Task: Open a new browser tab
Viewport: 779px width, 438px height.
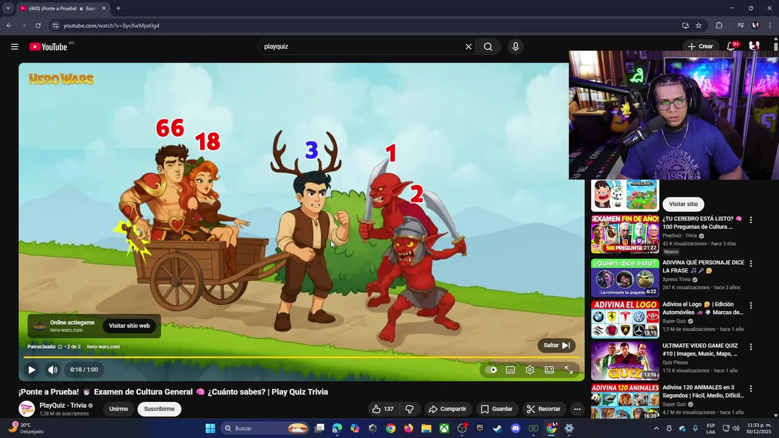Action: [x=118, y=9]
